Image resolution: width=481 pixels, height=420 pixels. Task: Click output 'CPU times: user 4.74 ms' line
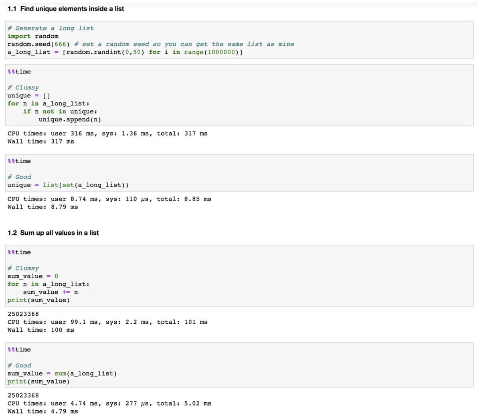tap(109, 404)
